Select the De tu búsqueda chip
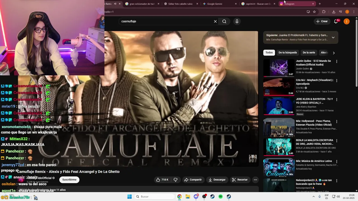Screen dimensions: 358x201 point(288,52)
